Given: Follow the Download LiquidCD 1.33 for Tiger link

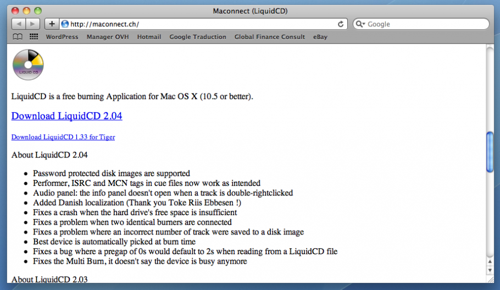Looking at the screenshot, I should 63,137.
